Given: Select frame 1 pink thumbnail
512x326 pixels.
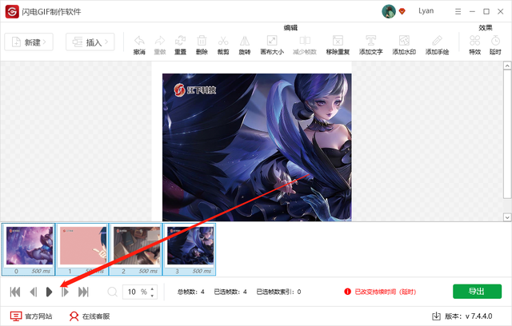Looking at the screenshot, I should 82,249.
